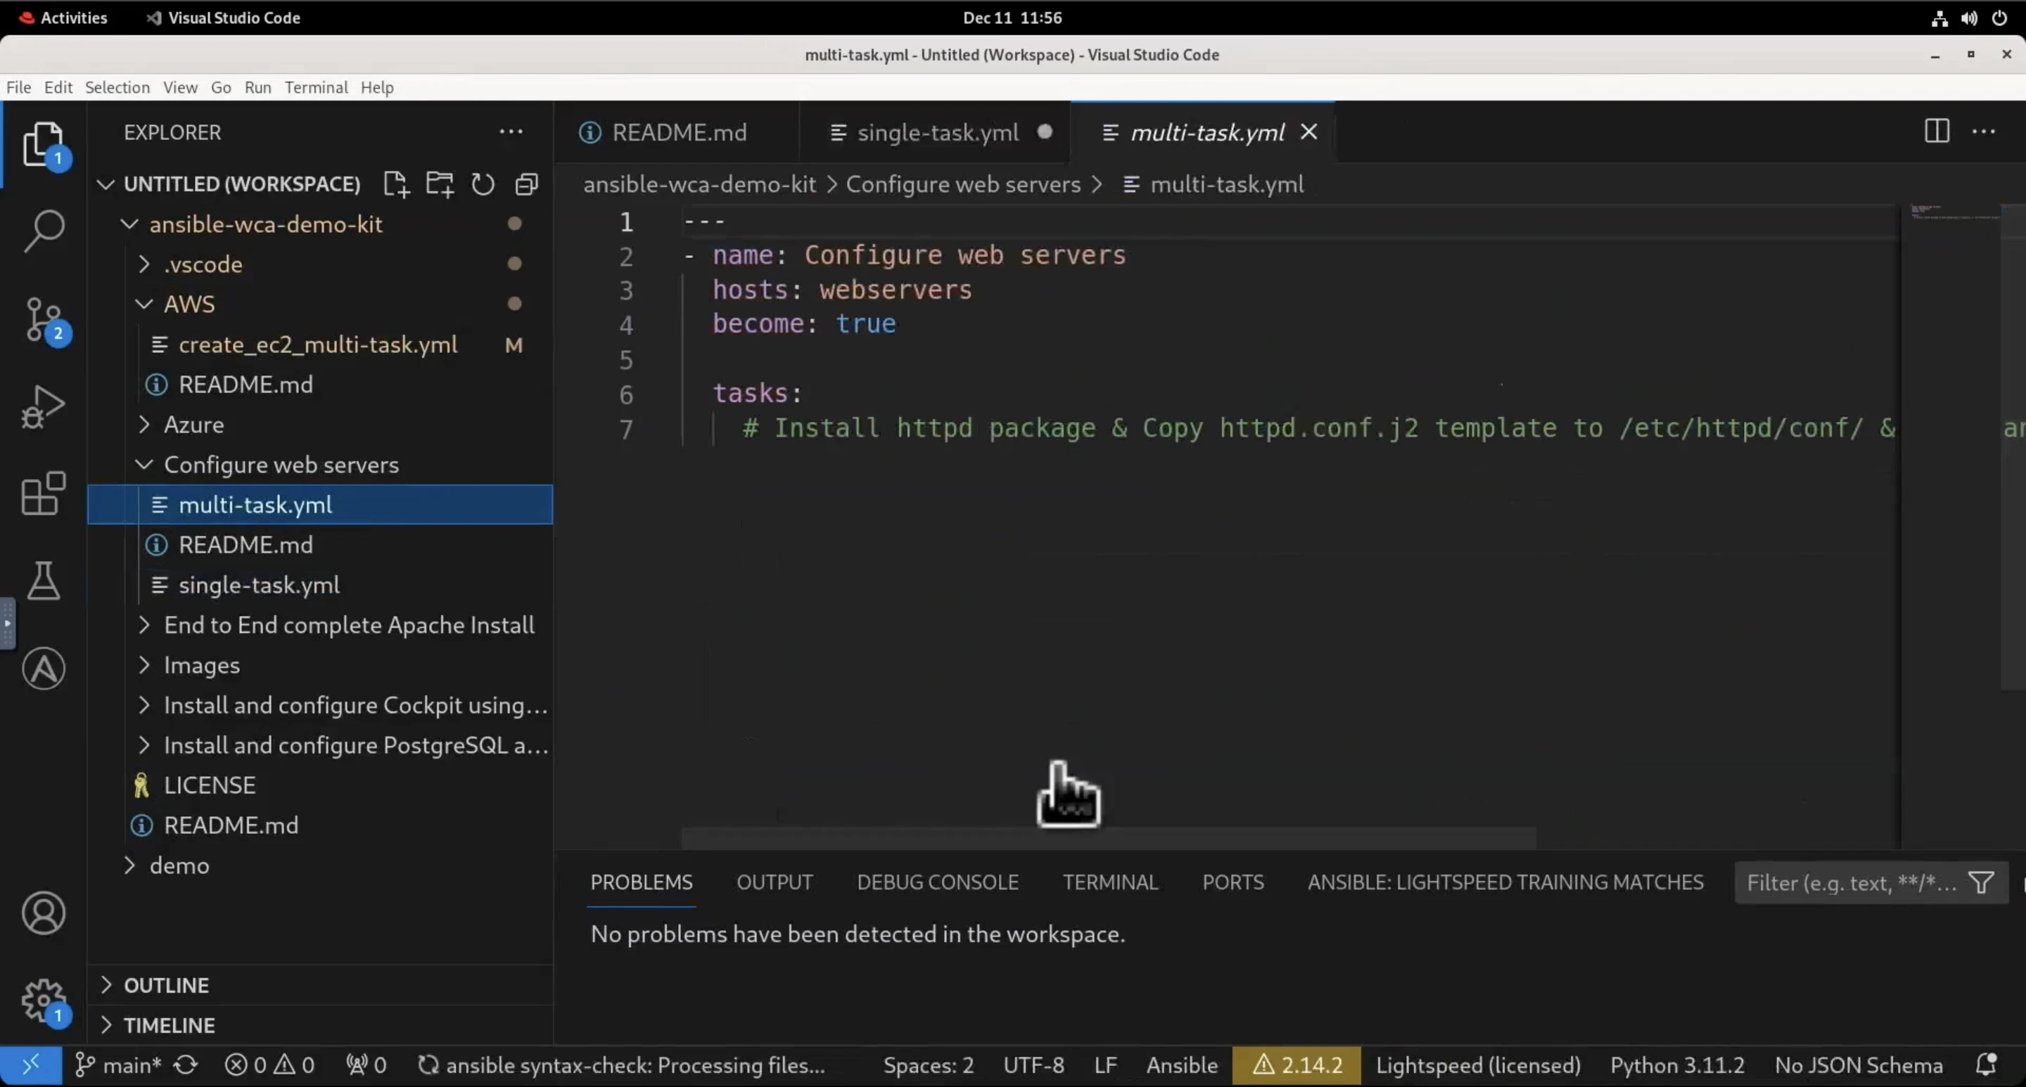Image resolution: width=2026 pixels, height=1087 pixels.
Task: Click the errors and warnings count in status bar
Action: point(269,1066)
